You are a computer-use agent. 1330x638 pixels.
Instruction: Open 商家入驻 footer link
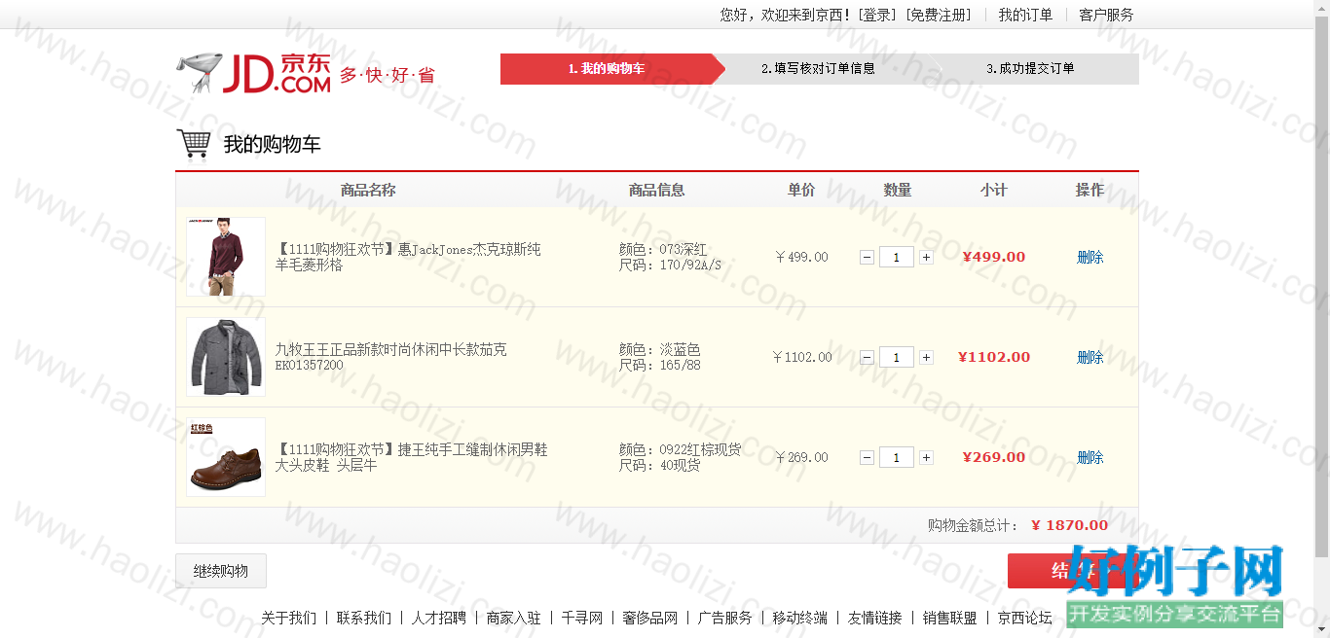pyautogui.click(x=514, y=619)
